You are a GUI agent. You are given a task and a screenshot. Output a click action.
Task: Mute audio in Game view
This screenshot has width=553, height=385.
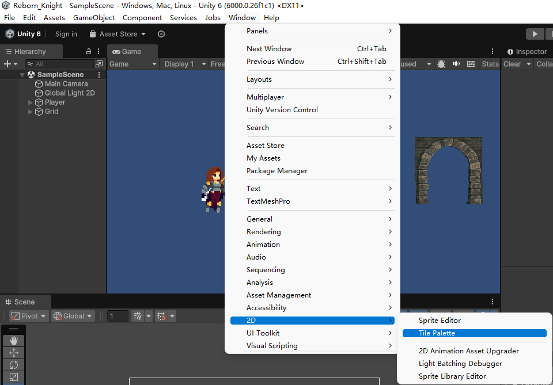pyautogui.click(x=456, y=64)
